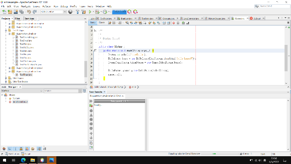Toggle Show Inherited Members in Navigator

(4, 149)
